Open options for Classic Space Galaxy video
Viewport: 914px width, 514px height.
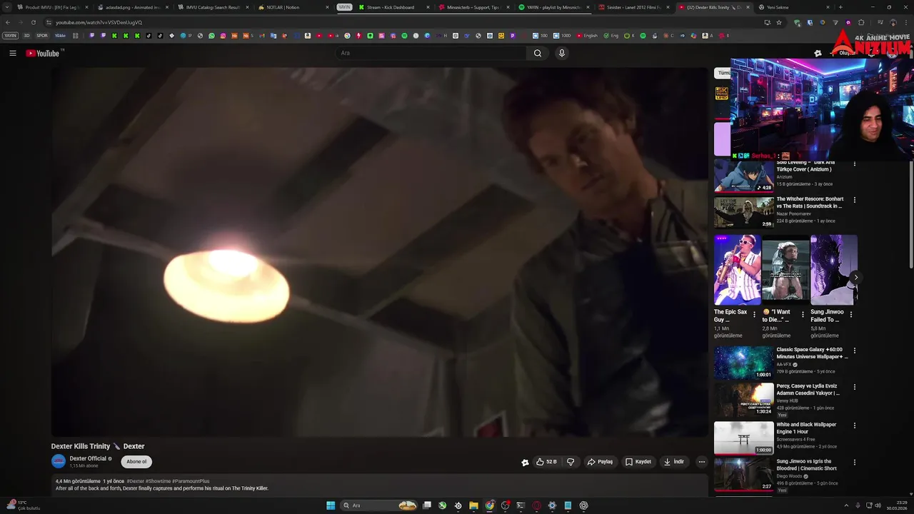(x=854, y=351)
